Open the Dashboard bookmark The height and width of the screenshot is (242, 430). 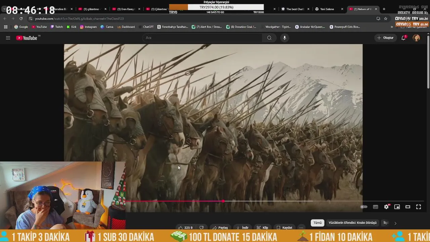point(126,27)
